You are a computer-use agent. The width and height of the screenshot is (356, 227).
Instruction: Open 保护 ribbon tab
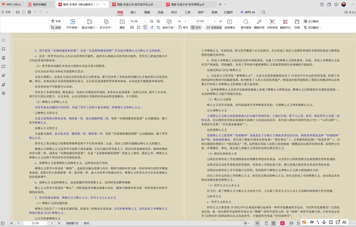tap(201, 12)
